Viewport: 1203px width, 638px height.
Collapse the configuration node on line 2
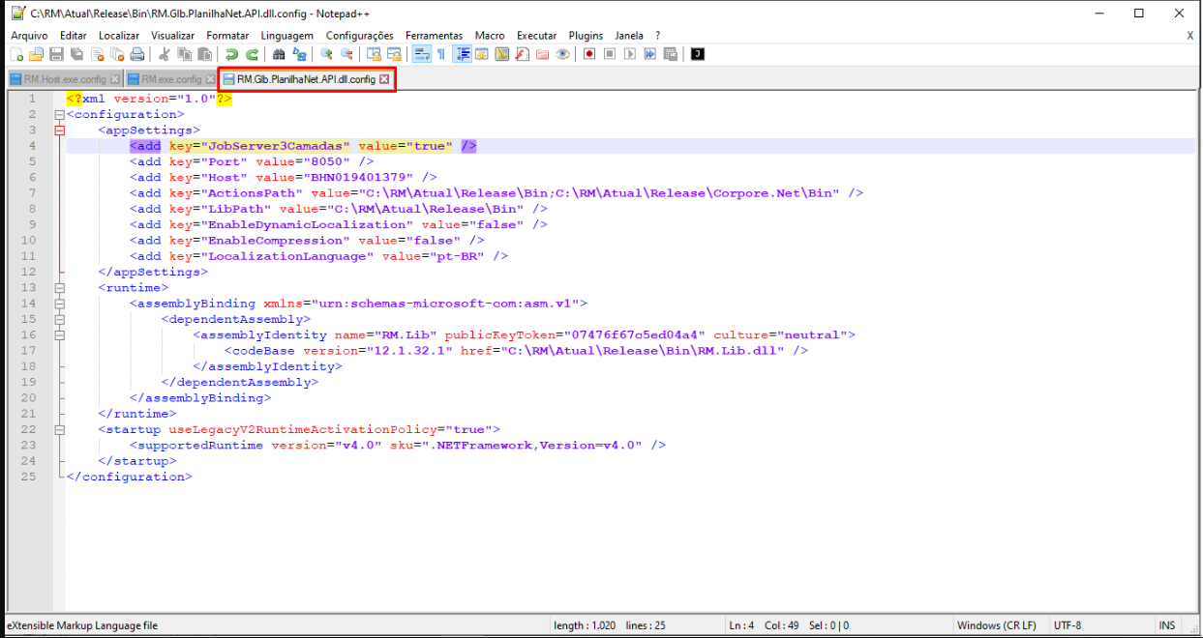pos(59,114)
